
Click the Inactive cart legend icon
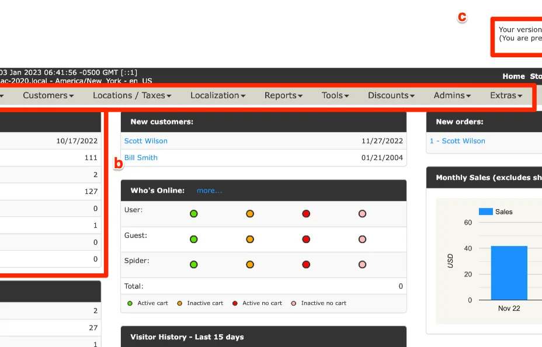180,303
